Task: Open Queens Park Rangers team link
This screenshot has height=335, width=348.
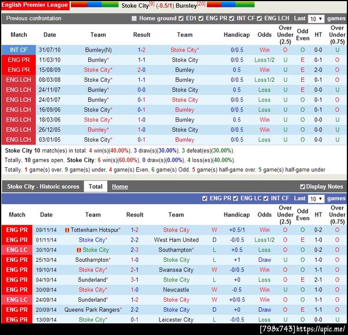Action: (x=92, y=309)
